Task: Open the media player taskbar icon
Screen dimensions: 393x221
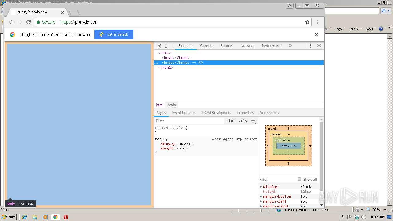Action: tap(45, 217)
